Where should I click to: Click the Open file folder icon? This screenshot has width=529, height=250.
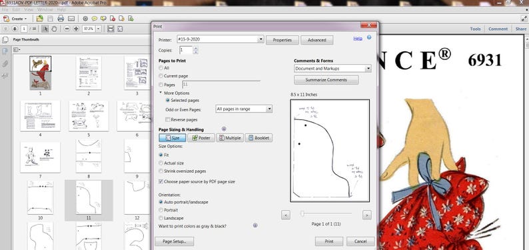[40, 19]
